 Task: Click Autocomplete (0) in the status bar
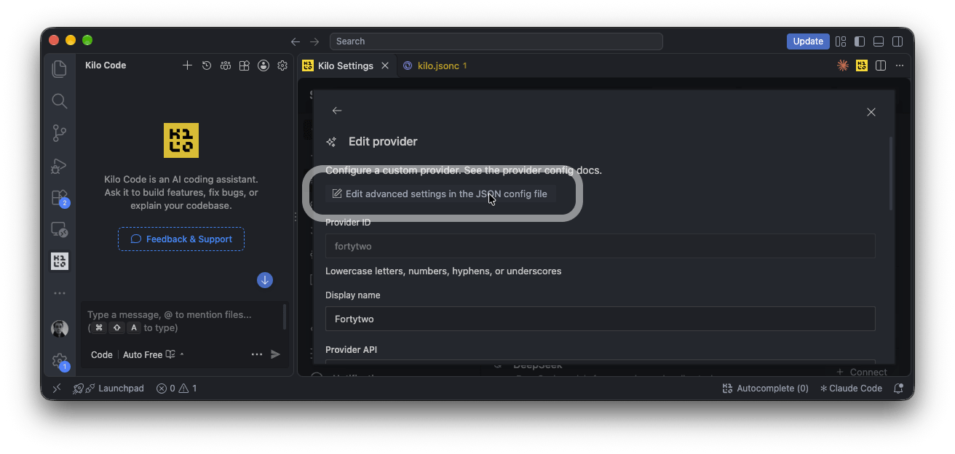pyautogui.click(x=765, y=389)
